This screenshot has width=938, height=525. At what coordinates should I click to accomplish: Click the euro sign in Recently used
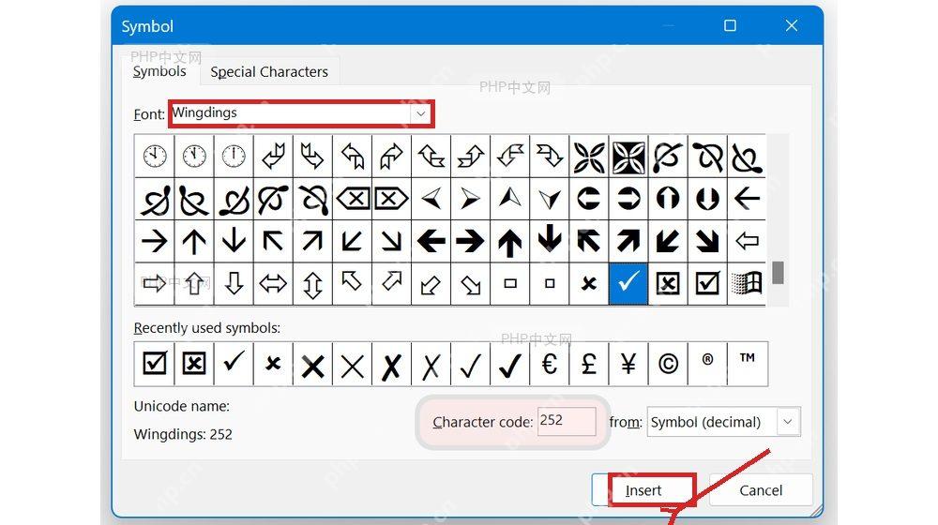[x=549, y=364]
